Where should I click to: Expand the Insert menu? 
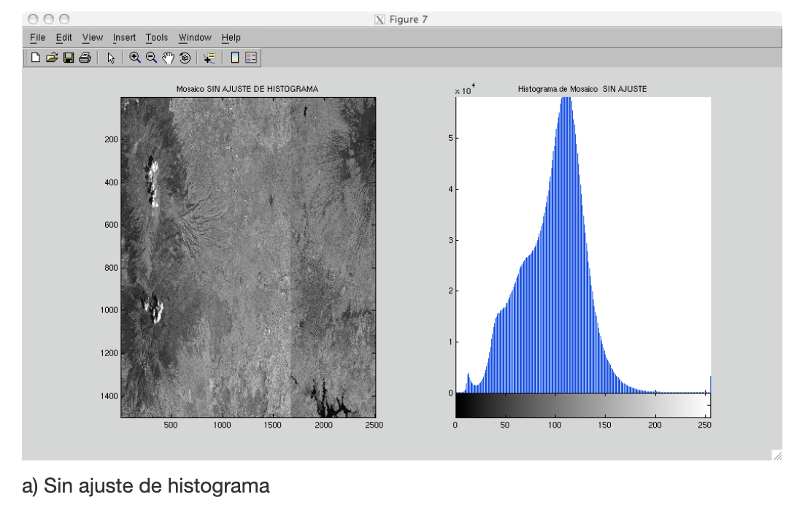pyautogui.click(x=124, y=38)
